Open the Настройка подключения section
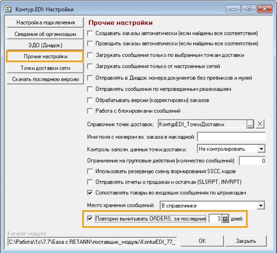The height and width of the screenshot is (253, 277). tap(45, 22)
